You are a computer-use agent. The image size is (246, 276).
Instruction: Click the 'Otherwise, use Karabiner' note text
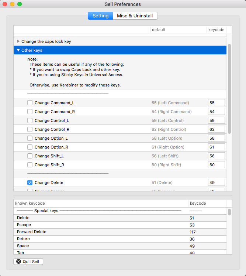coord(75,85)
